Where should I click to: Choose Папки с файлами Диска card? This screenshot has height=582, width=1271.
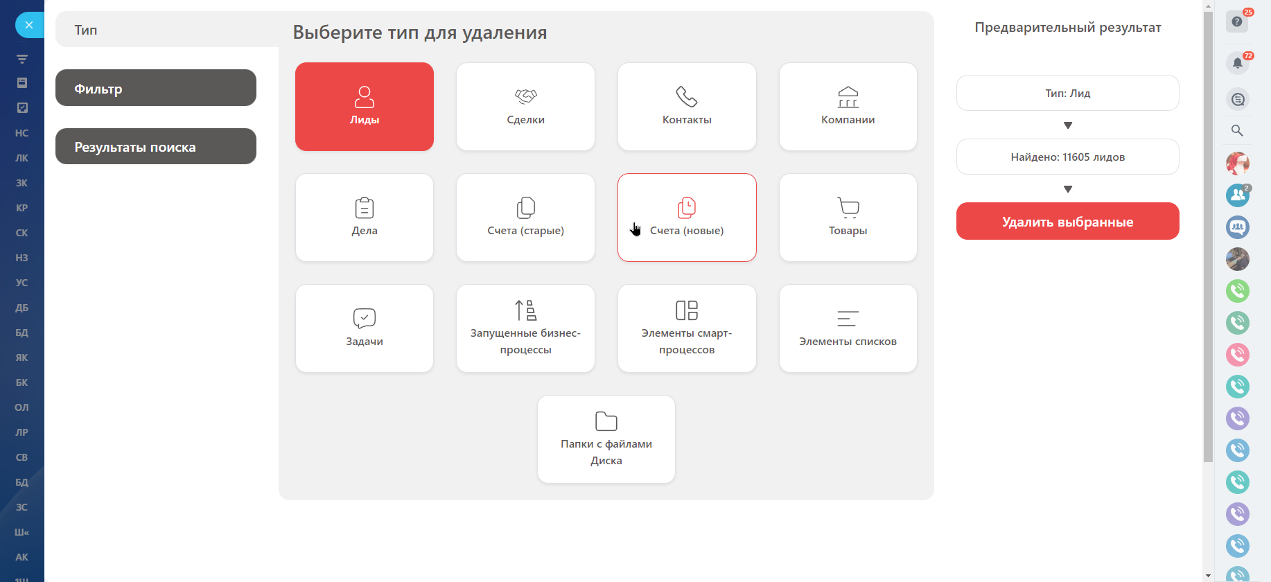pos(606,439)
